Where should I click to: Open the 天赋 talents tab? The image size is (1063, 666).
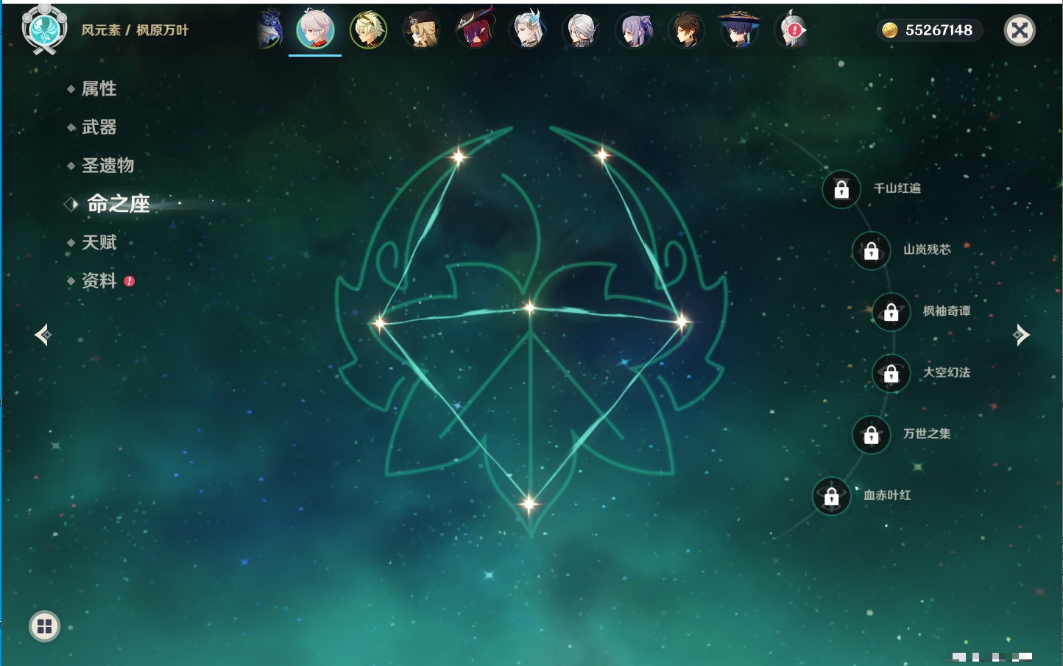99,242
